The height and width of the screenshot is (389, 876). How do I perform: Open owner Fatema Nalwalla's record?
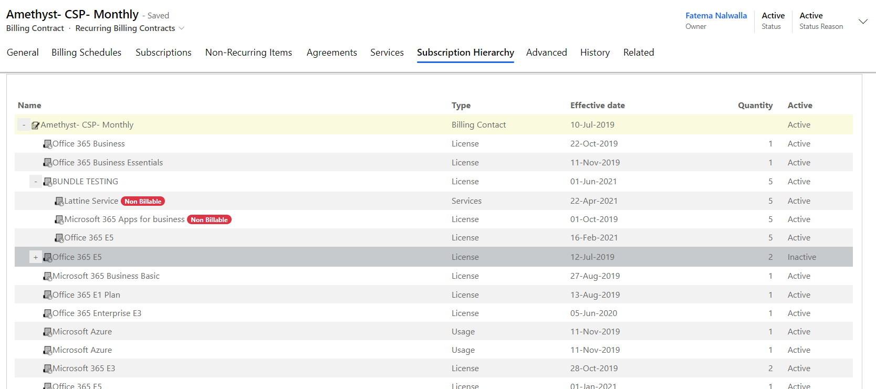716,16
